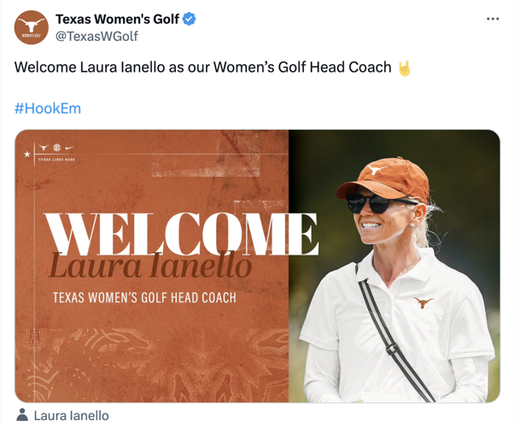The image size is (515, 427).
Task: Click the Longhorn logo on the orange cap
Action: (x=376, y=170)
